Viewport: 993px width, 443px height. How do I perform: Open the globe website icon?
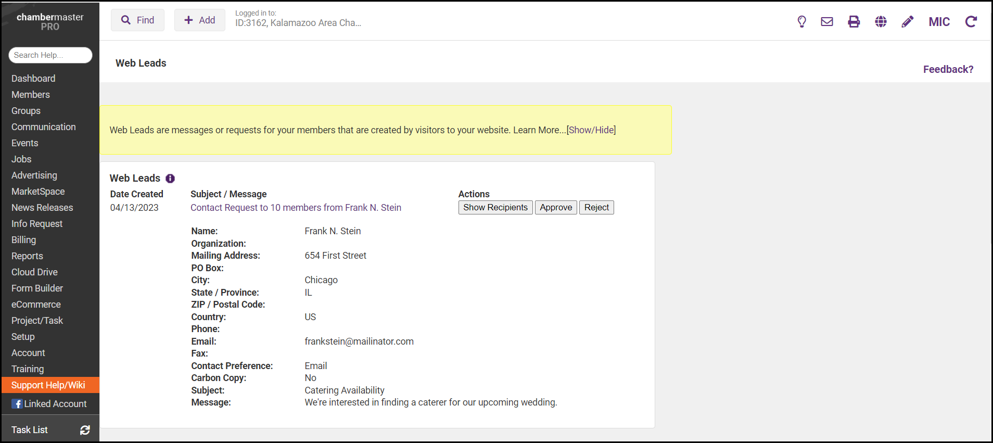tap(881, 22)
